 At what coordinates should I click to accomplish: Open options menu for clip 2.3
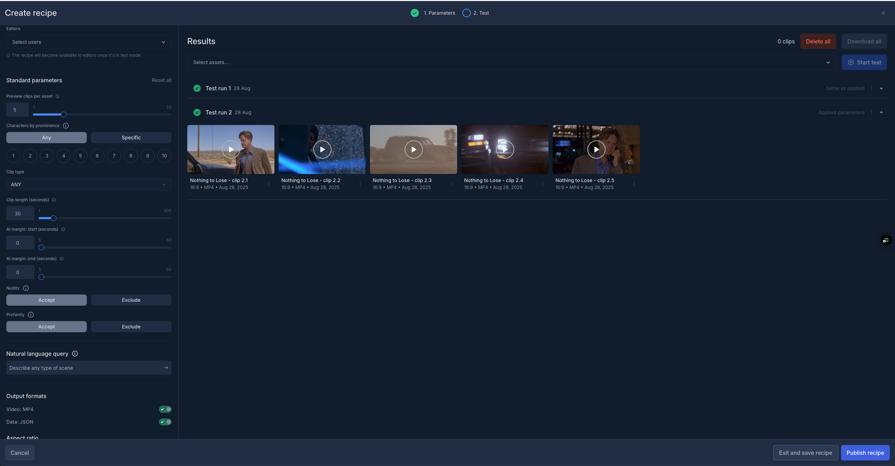coord(452,184)
